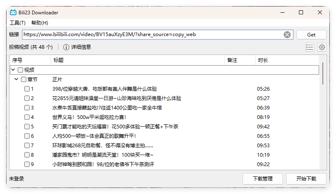Clear the link field with the X icon
Screen dimensions: 336x194
click(x=287, y=34)
